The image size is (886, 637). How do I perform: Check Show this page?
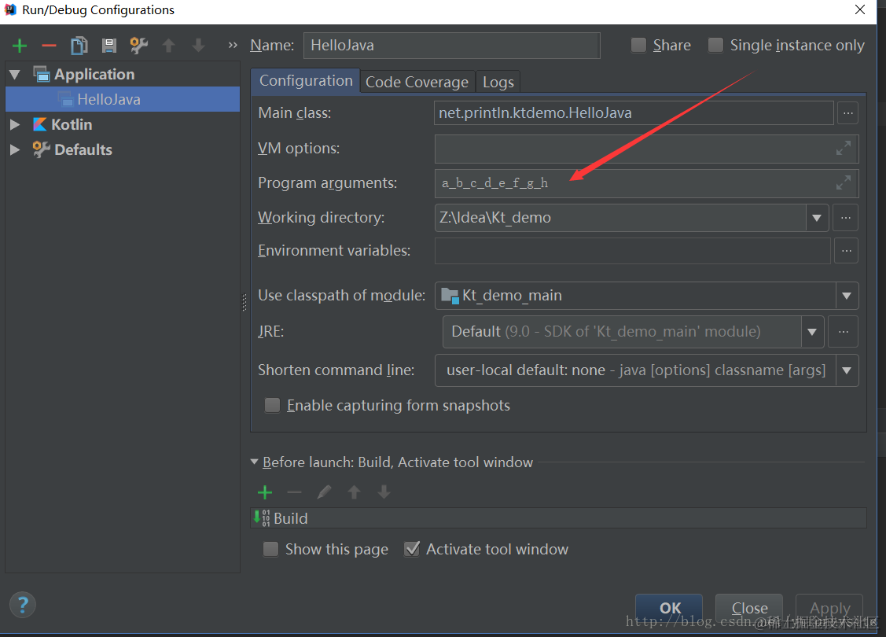270,550
